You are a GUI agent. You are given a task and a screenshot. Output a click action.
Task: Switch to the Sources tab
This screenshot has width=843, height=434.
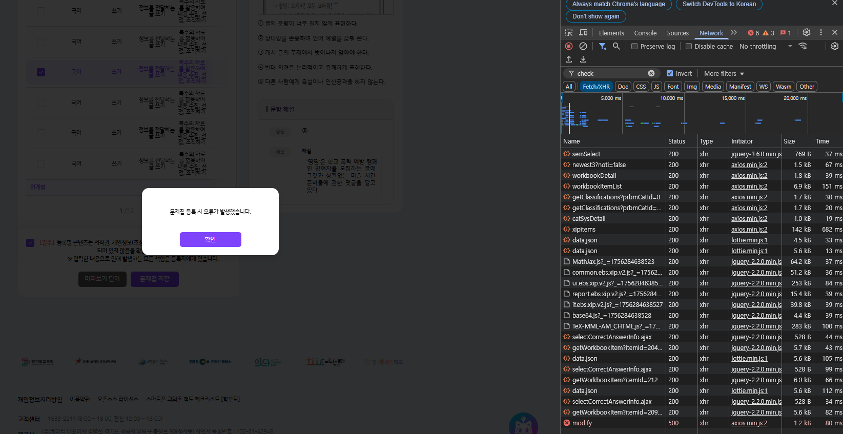[677, 33]
